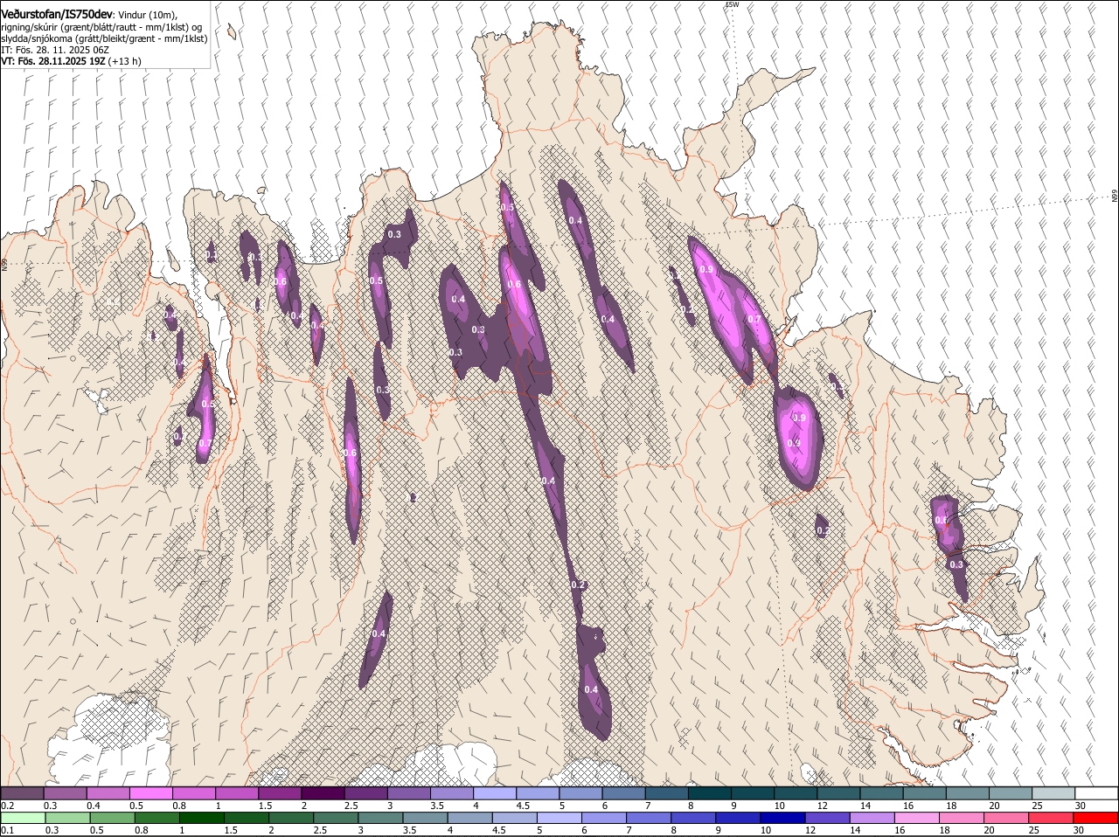Screen dimensions: 1119x837
Task: Pick the pink rain swatch between 16 and 18
Action: point(917,818)
